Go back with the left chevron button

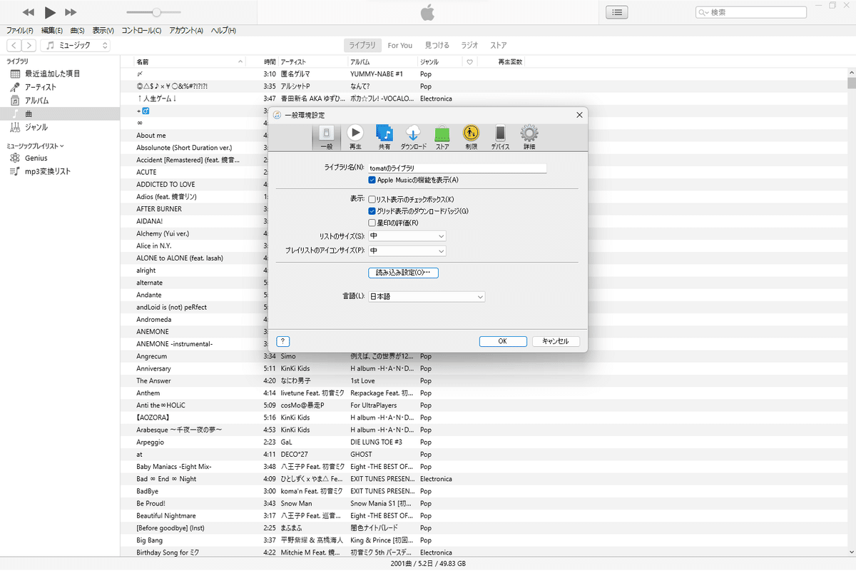click(14, 46)
